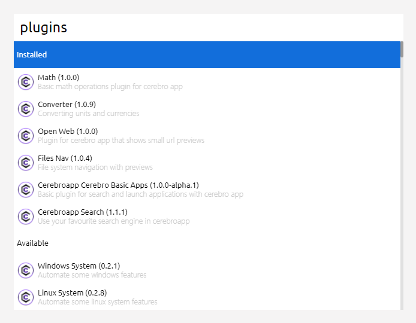This screenshot has width=416, height=323.
Task: Open the "Open Web (1.0.0)" entry
Action: click(207, 136)
